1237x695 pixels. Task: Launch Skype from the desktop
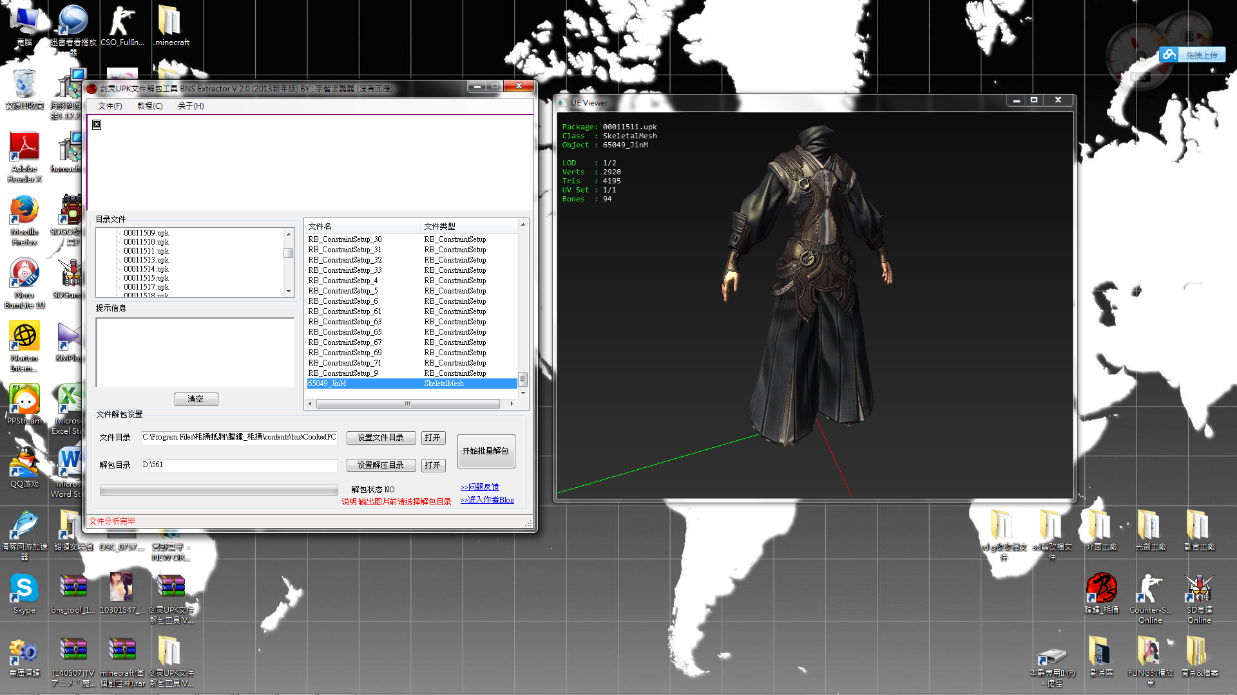click(24, 589)
